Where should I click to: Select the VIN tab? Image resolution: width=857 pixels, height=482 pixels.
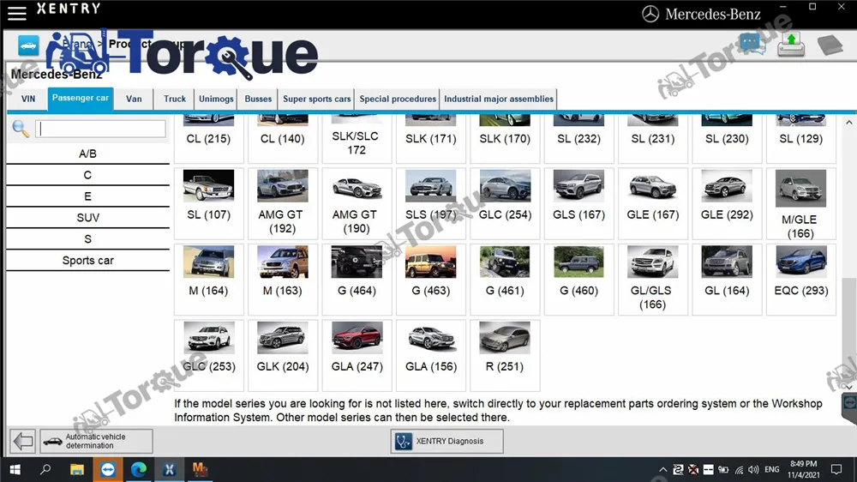pos(28,99)
